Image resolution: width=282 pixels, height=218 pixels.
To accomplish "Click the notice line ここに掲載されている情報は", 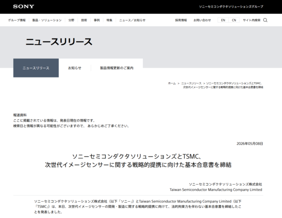I will [x=54, y=120].
